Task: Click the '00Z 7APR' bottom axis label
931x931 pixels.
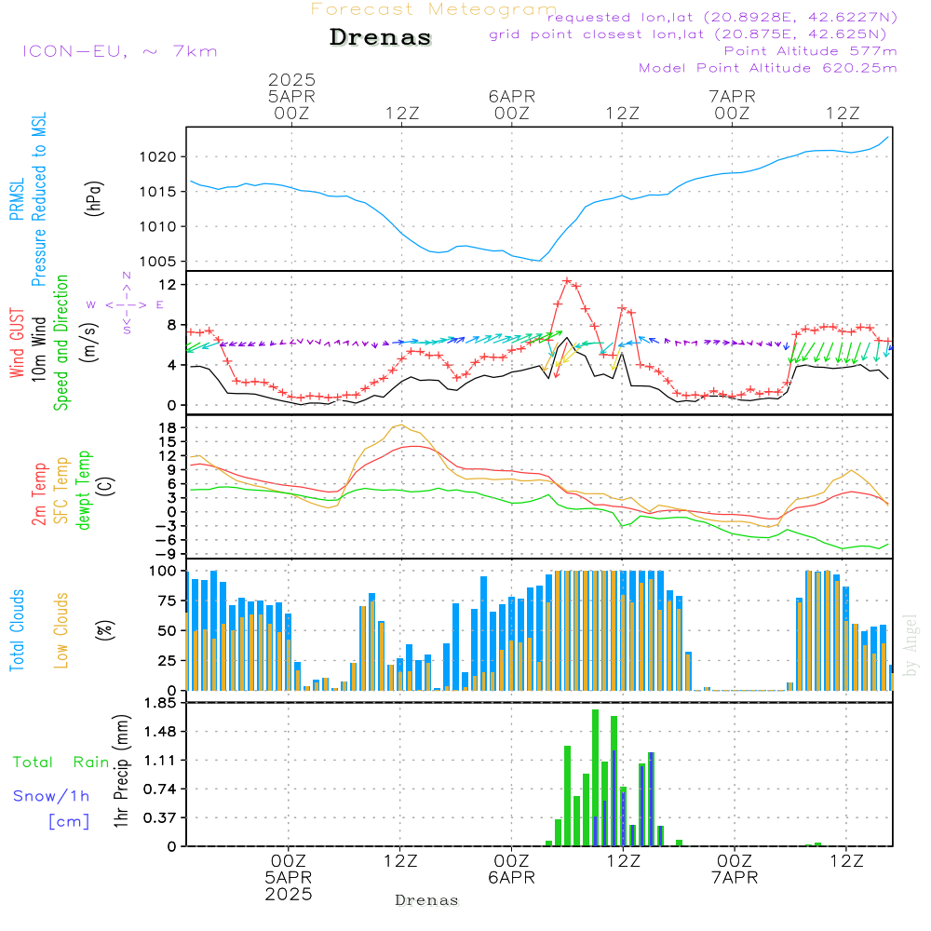Action: pyautogui.click(x=735, y=870)
